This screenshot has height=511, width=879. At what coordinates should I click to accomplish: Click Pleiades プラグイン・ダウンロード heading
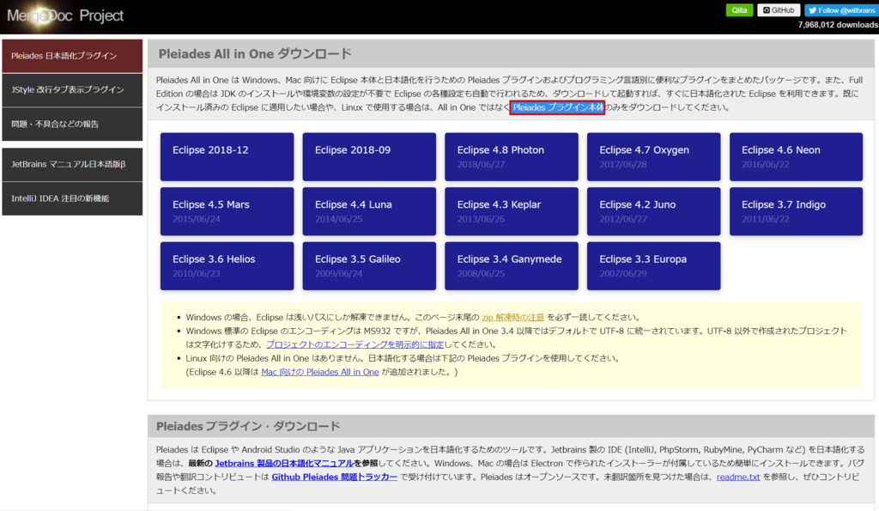click(x=248, y=426)
